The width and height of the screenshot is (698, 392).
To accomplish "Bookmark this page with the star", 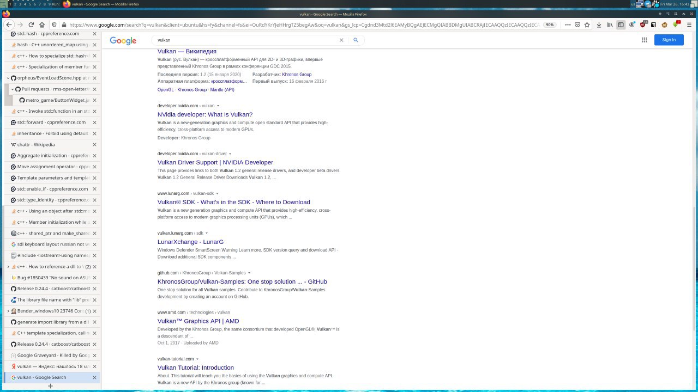I will point(587,24).
